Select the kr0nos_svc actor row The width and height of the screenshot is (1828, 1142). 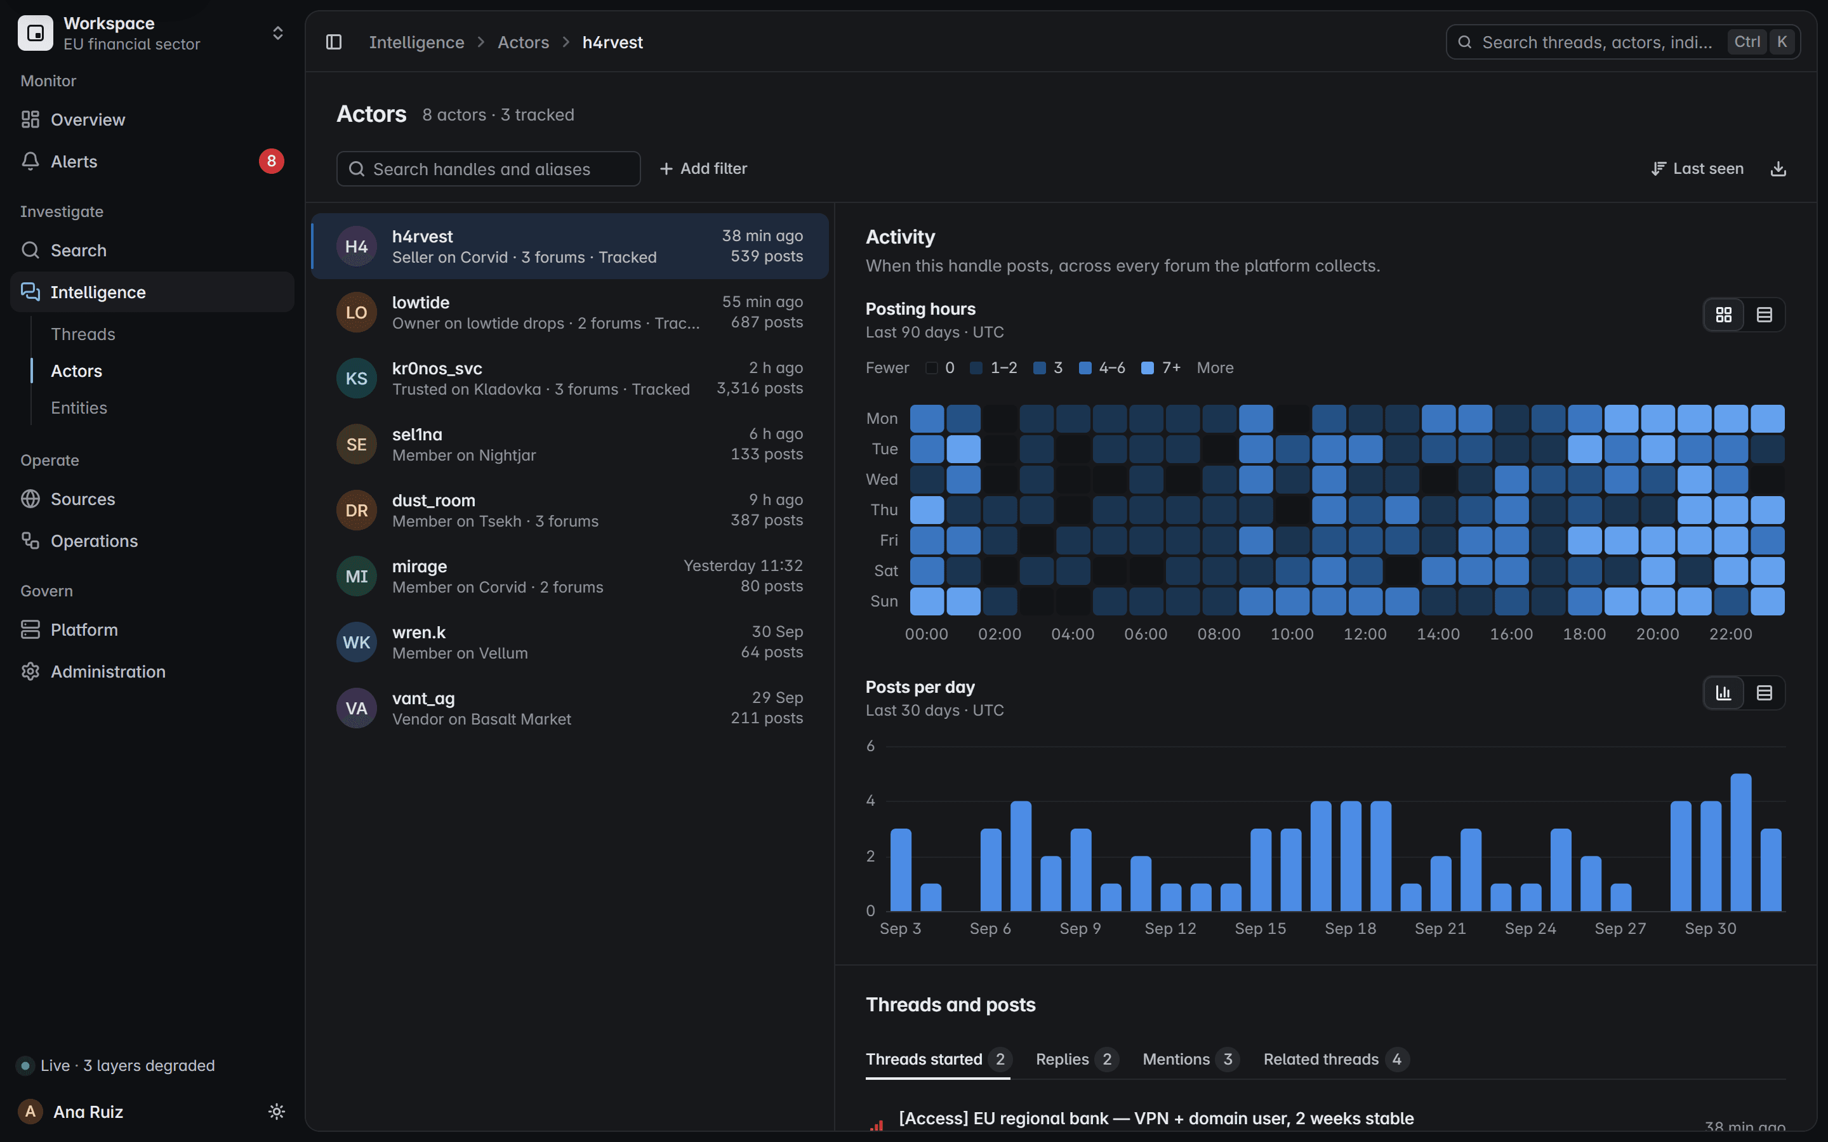point(569,378)
